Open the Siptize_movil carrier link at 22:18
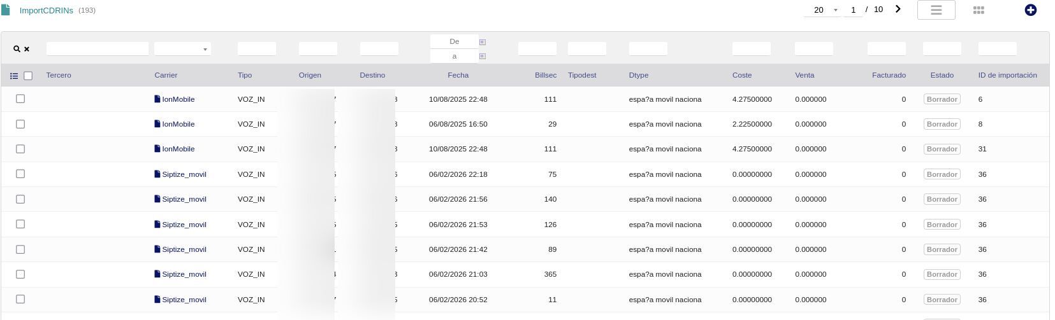Image resolution: width=1055 pixels, height=320 pixels. point(184,174)
